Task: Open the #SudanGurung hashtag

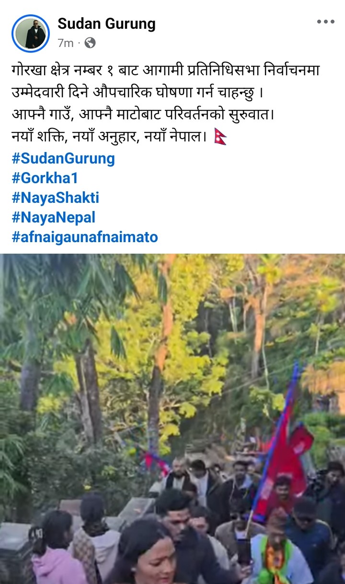Action: point(63,158)
